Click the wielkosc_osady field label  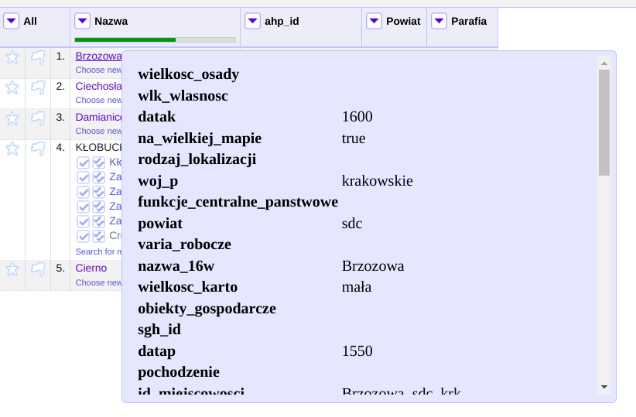pyautogui.click(x=188, y=74)
